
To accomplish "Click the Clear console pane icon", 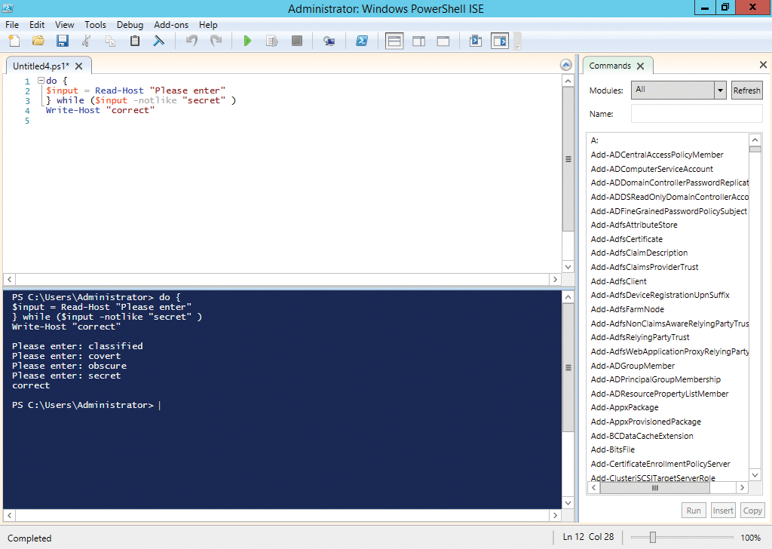I will point(158,41).
